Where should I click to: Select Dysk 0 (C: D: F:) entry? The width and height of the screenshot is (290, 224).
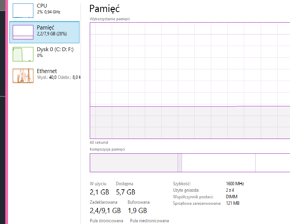[44, 54]
